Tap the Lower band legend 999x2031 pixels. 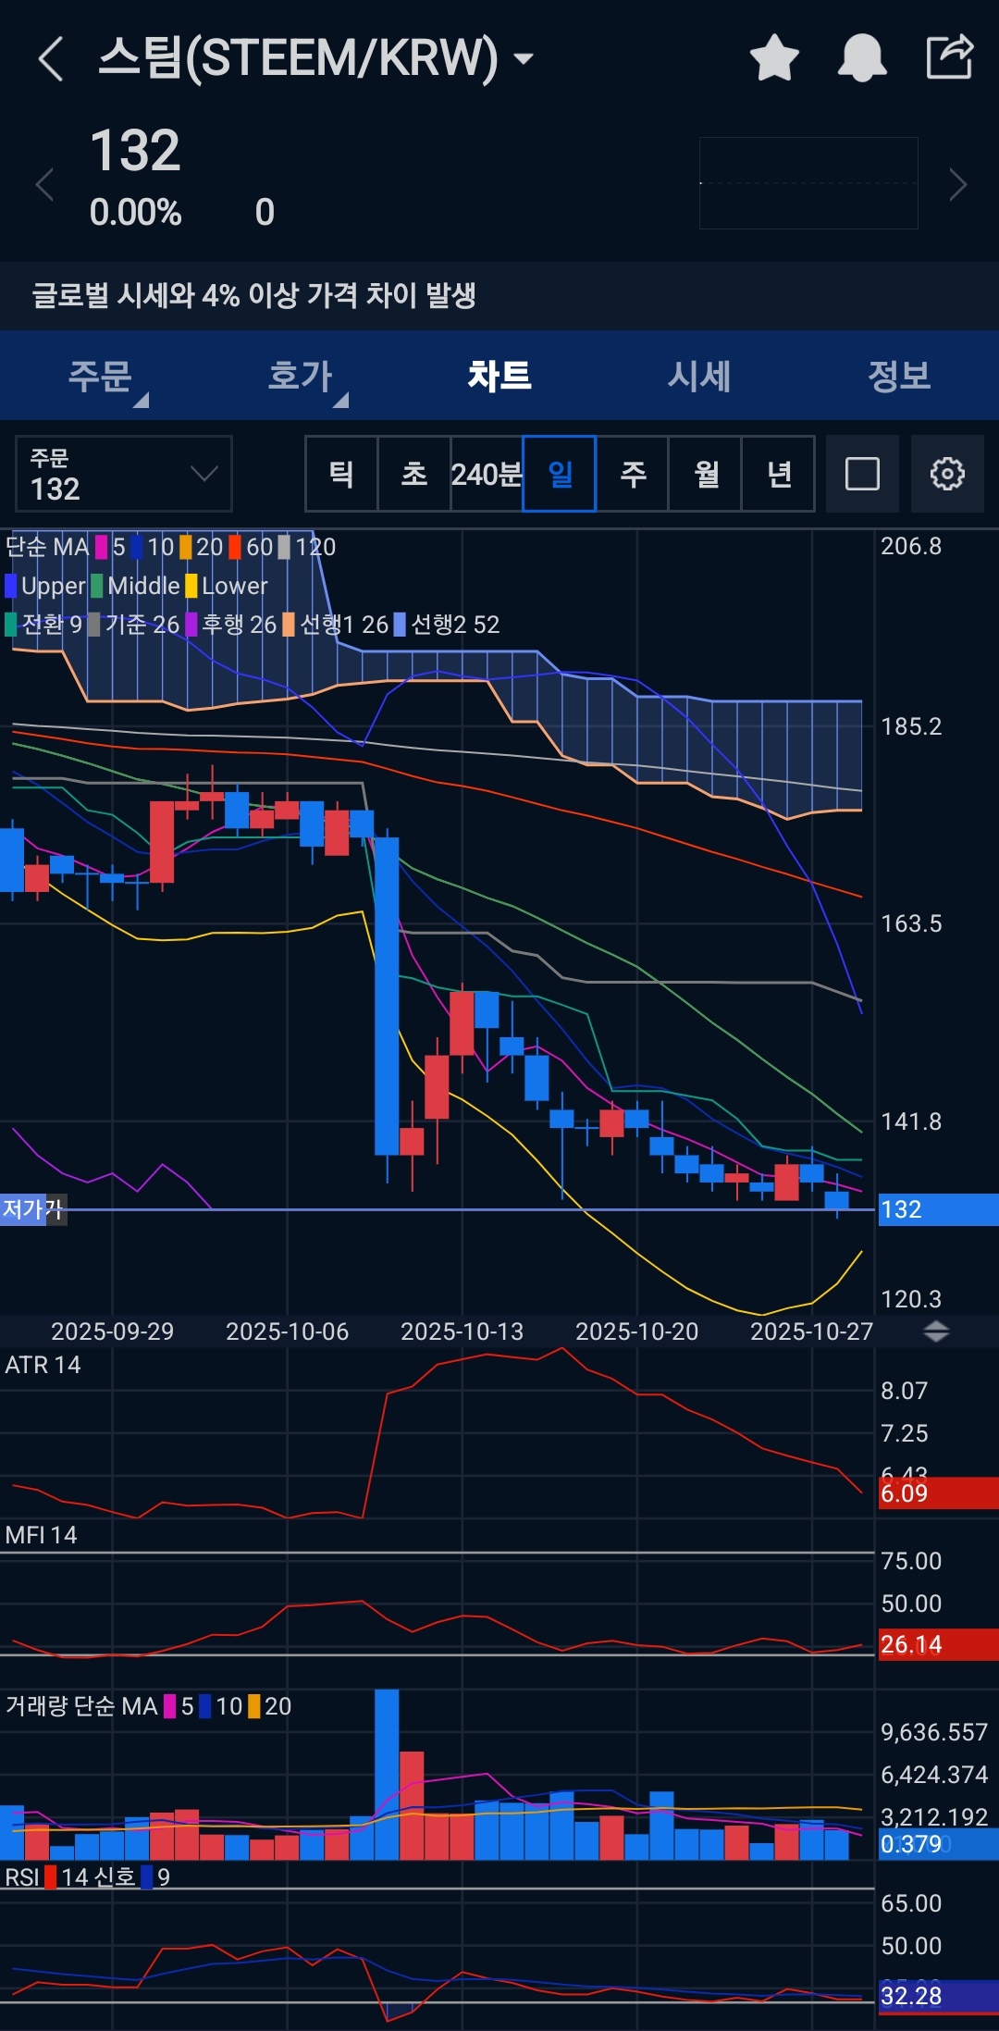[x=227, y=586]
